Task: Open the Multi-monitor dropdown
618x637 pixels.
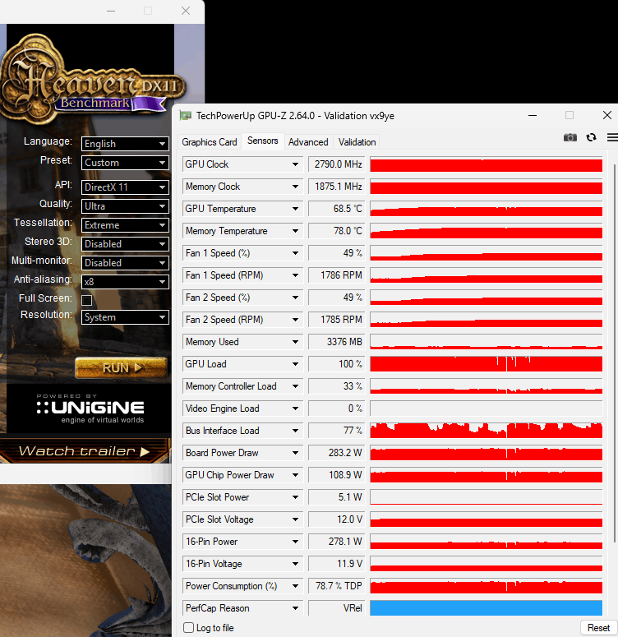Action: pyautogui.click(x=125, y=263)
